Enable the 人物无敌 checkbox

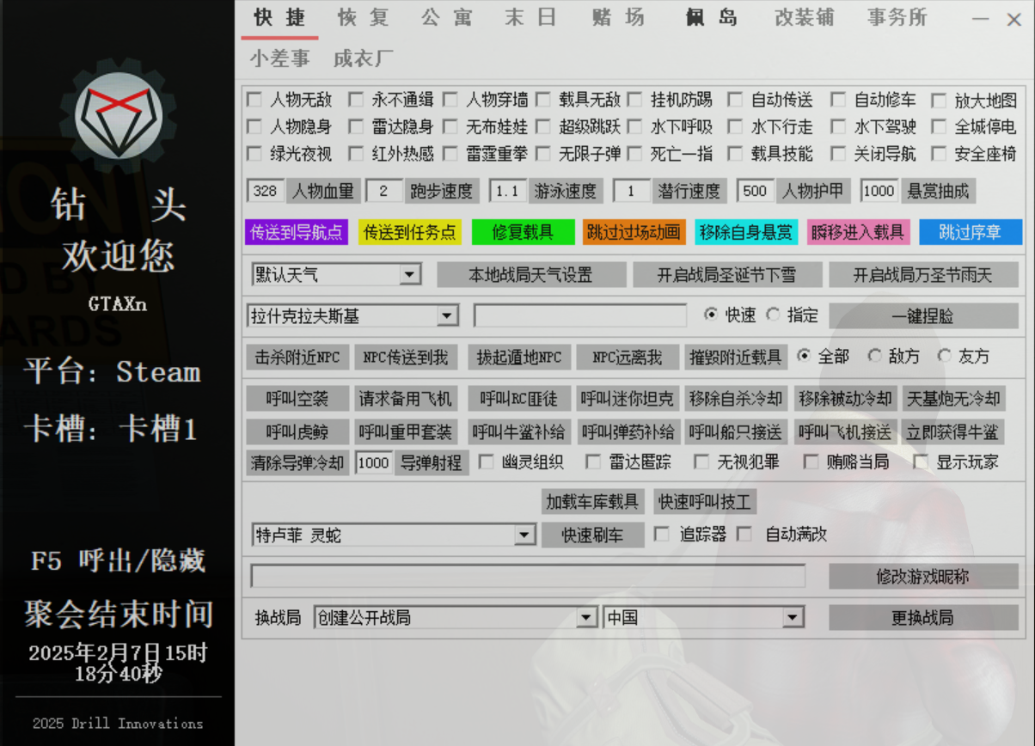pos(254,101)
